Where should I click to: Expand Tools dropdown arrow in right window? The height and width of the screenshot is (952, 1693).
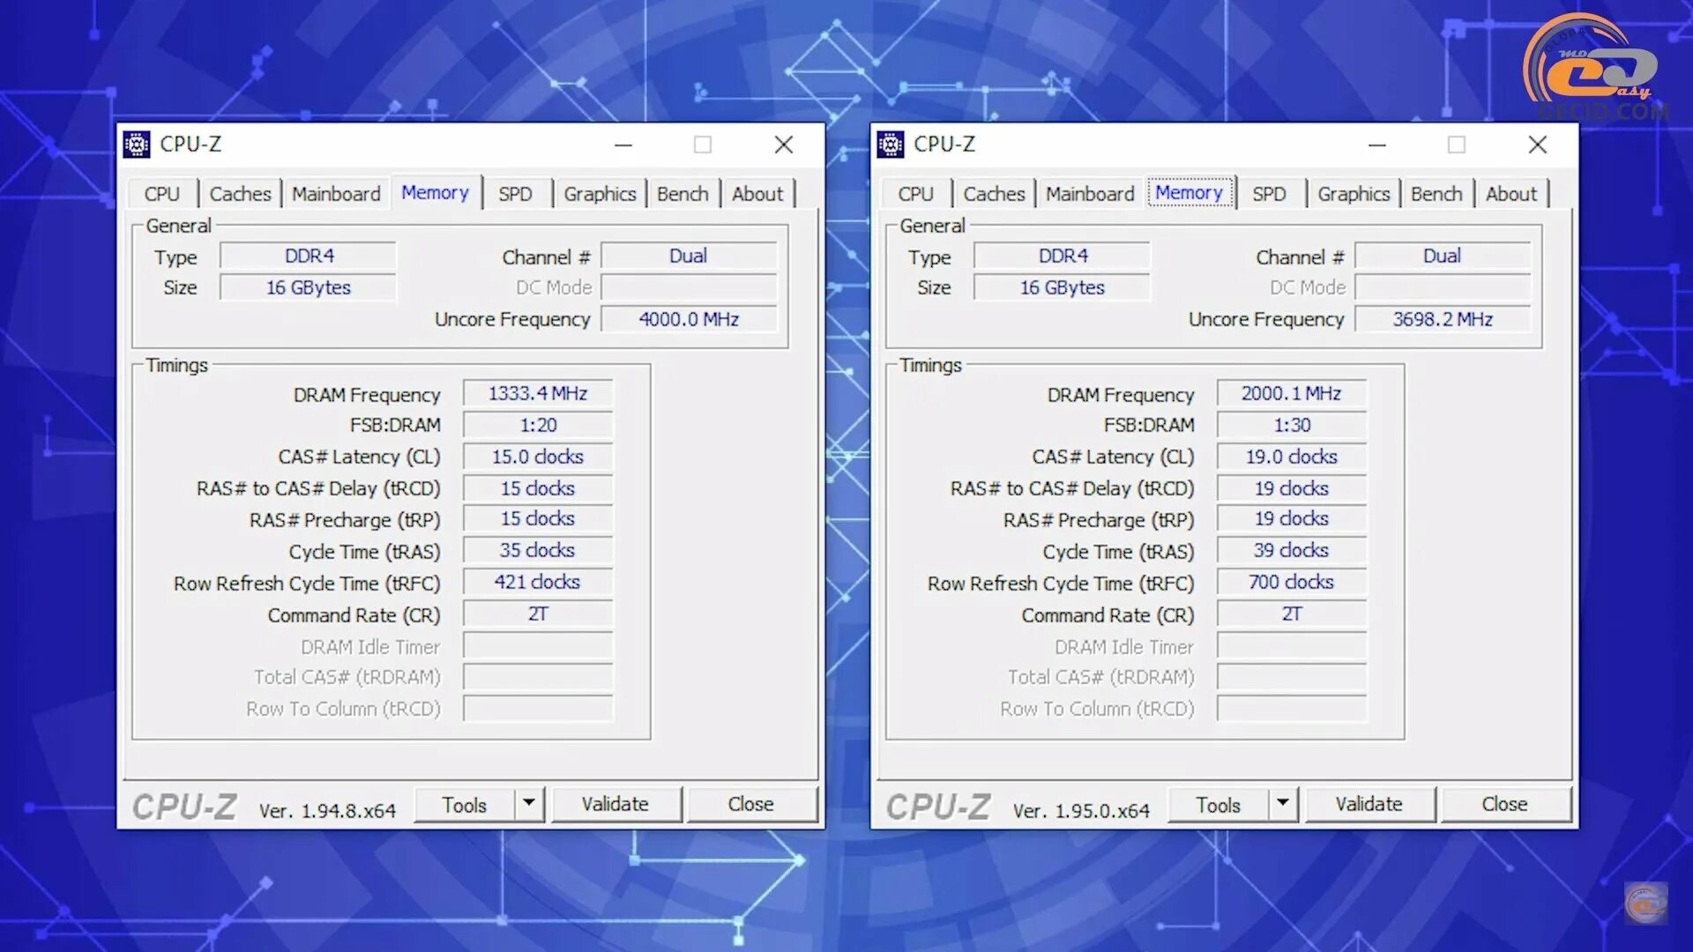coord(1283,803)
